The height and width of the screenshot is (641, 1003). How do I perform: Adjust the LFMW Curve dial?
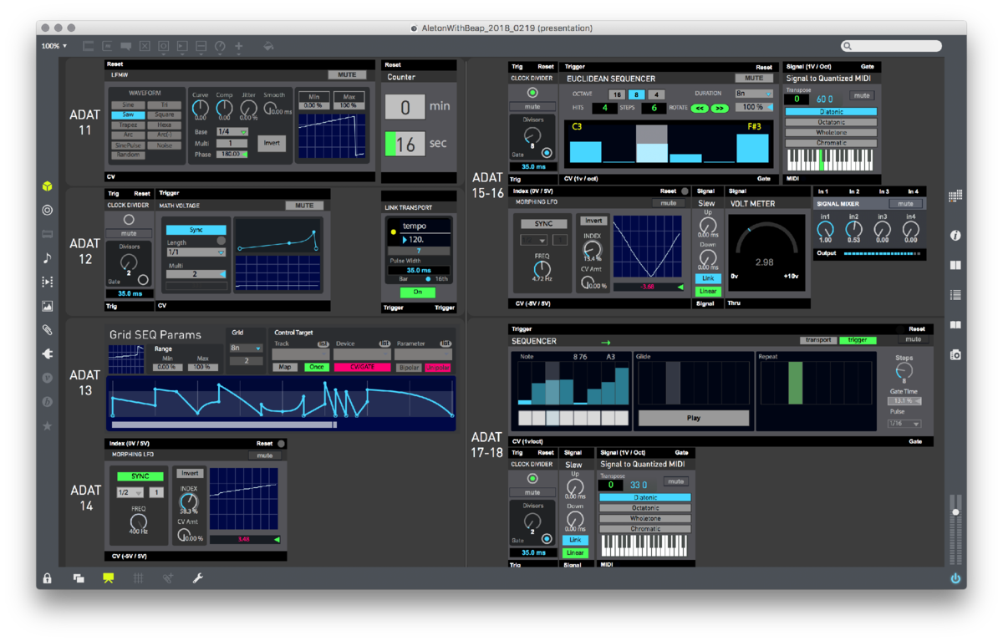click(x=201, y=109)
